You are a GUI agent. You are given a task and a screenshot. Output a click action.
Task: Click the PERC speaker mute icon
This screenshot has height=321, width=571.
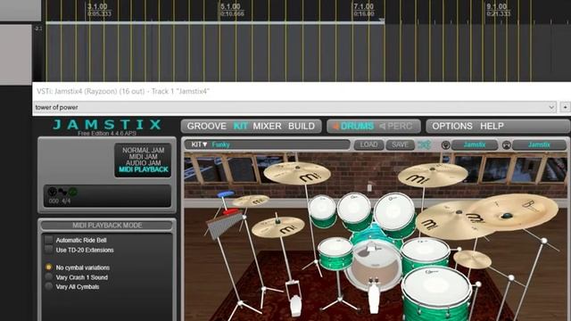tap(383, 126)
